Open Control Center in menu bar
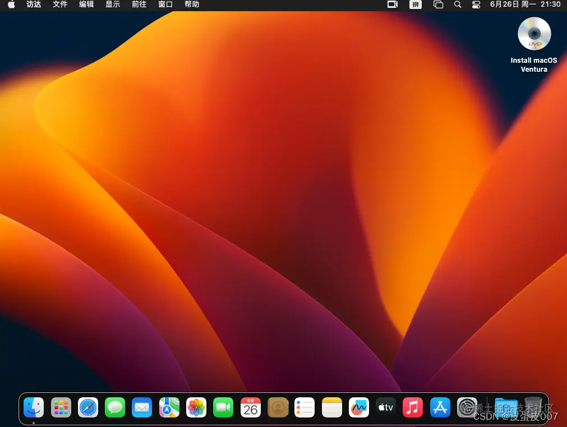The height and width of the screenshot is (427, 567). coord(476,4)
